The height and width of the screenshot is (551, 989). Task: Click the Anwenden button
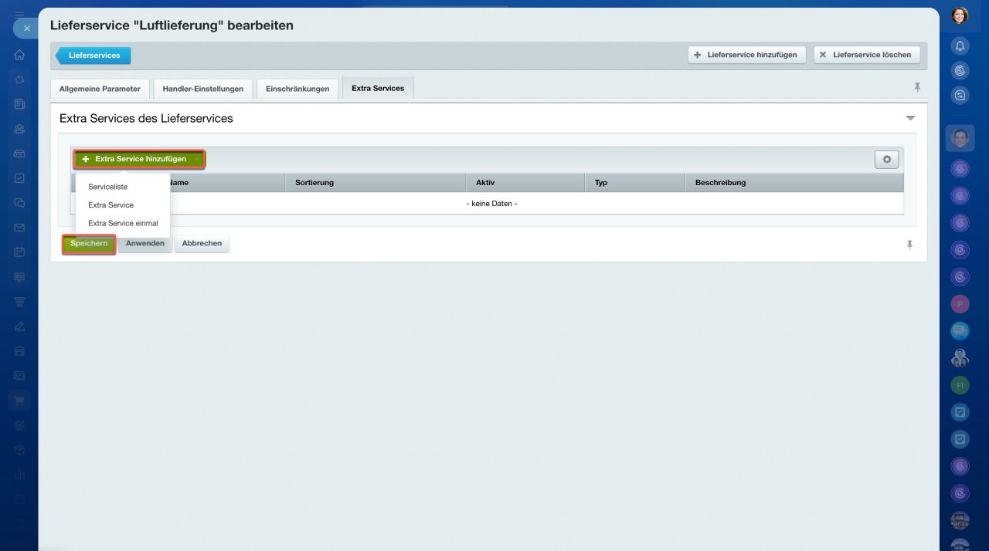point(145,243)
